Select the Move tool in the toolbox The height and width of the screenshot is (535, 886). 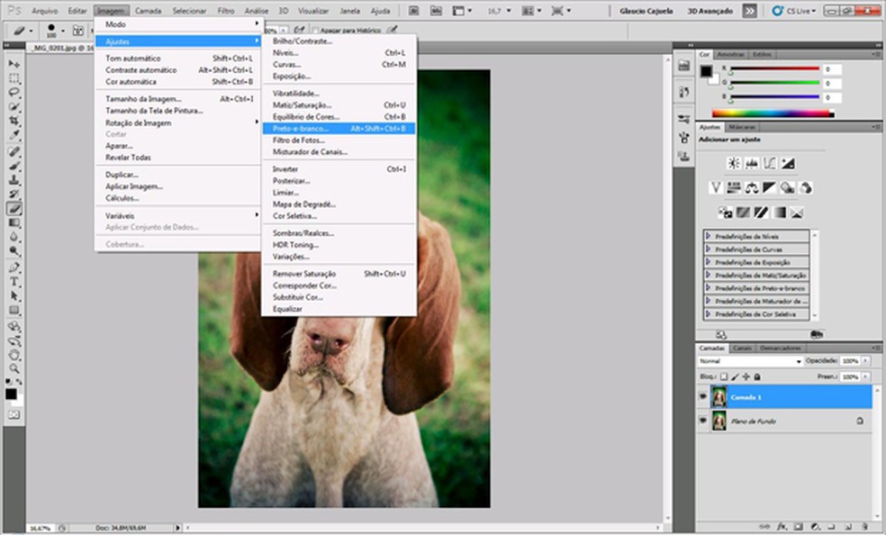(x=14, y=65)
